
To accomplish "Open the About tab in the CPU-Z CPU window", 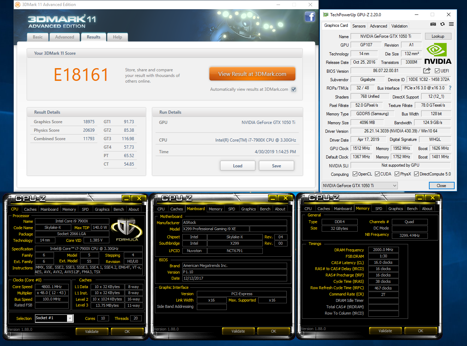I will (133, 209).
